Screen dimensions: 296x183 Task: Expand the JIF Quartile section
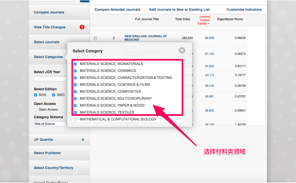[43, 139]
